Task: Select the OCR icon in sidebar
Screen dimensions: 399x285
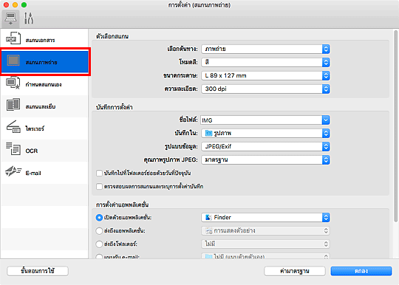Action: 13,148
